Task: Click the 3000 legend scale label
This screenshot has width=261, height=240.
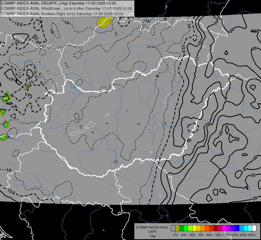Action: (243, 235)
